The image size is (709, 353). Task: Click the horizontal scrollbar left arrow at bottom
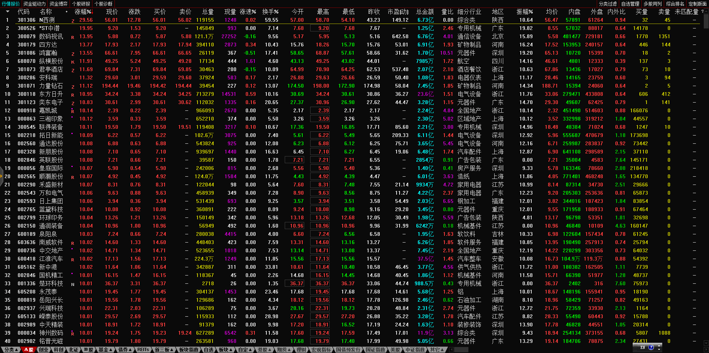tap(451, 350)
